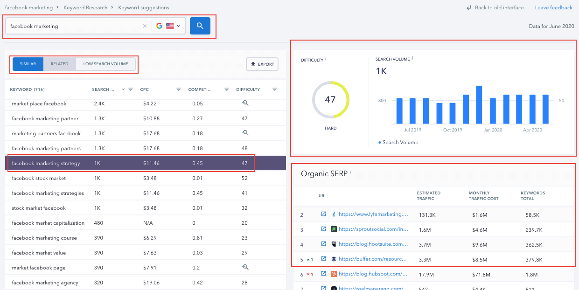Viewport: 579px width, 290px height.
Task: Click the CPC column filter icon
Action: click(x=179, y=90)
